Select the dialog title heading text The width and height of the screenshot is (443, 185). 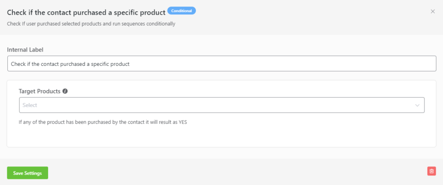pos(86,13)
